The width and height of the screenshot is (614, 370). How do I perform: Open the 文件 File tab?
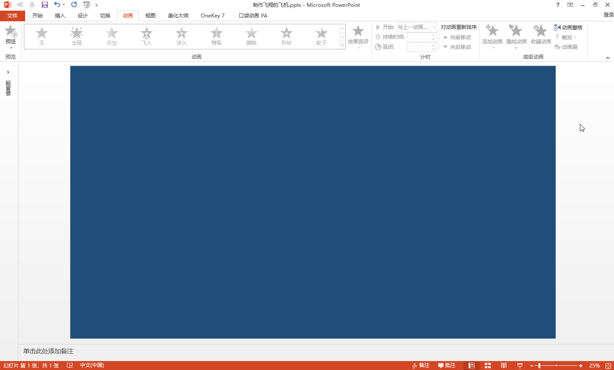coord(12,16)
